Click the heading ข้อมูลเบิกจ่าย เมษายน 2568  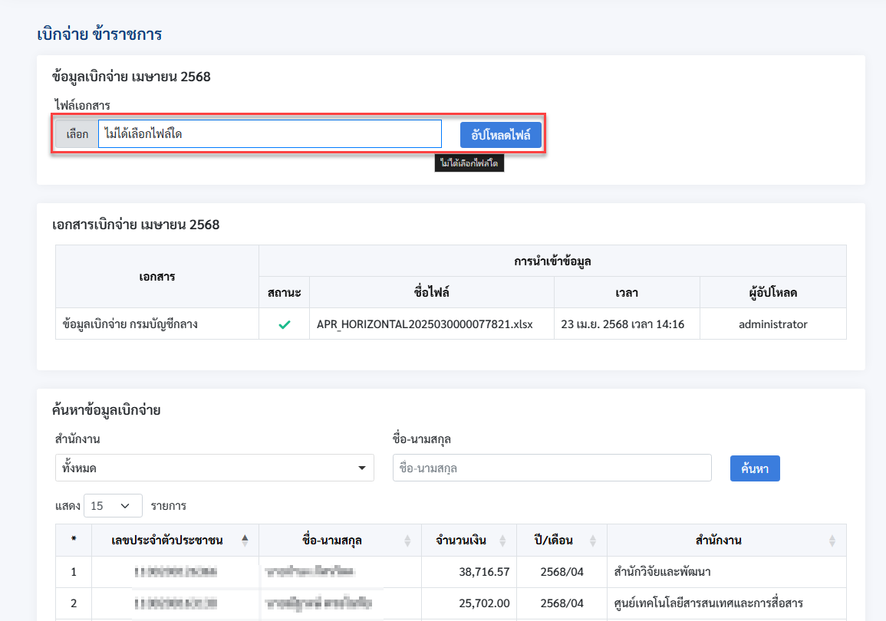tap(131, 77)
